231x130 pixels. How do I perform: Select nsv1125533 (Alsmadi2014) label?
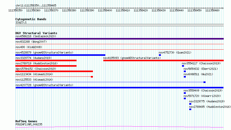point(34,80)
